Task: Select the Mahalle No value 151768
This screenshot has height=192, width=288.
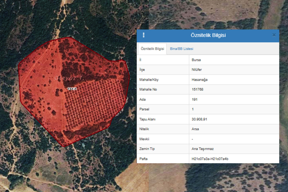Action: point(198,89)
